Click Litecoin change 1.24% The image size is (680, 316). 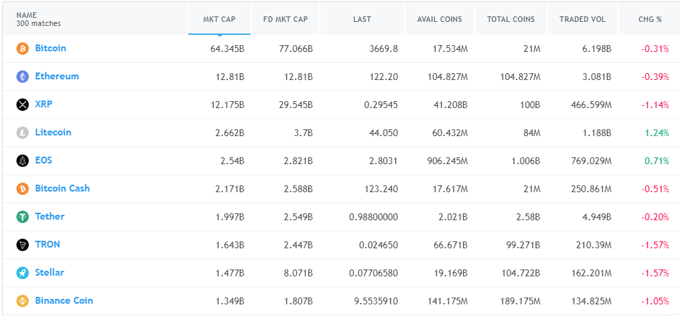coord(657,133)
